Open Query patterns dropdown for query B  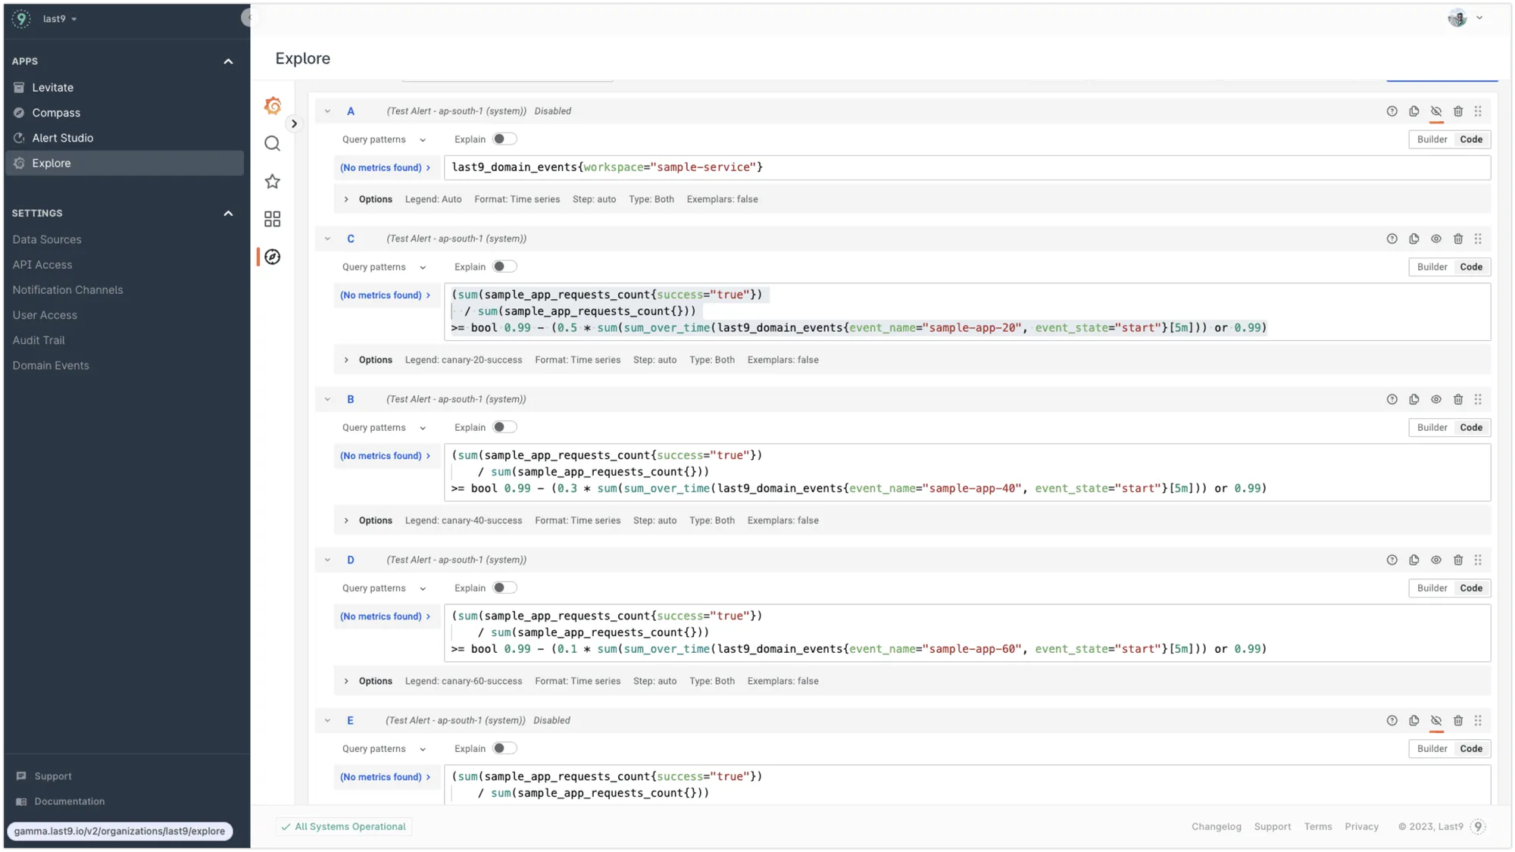pyautogui.click(x=384, y=427)
